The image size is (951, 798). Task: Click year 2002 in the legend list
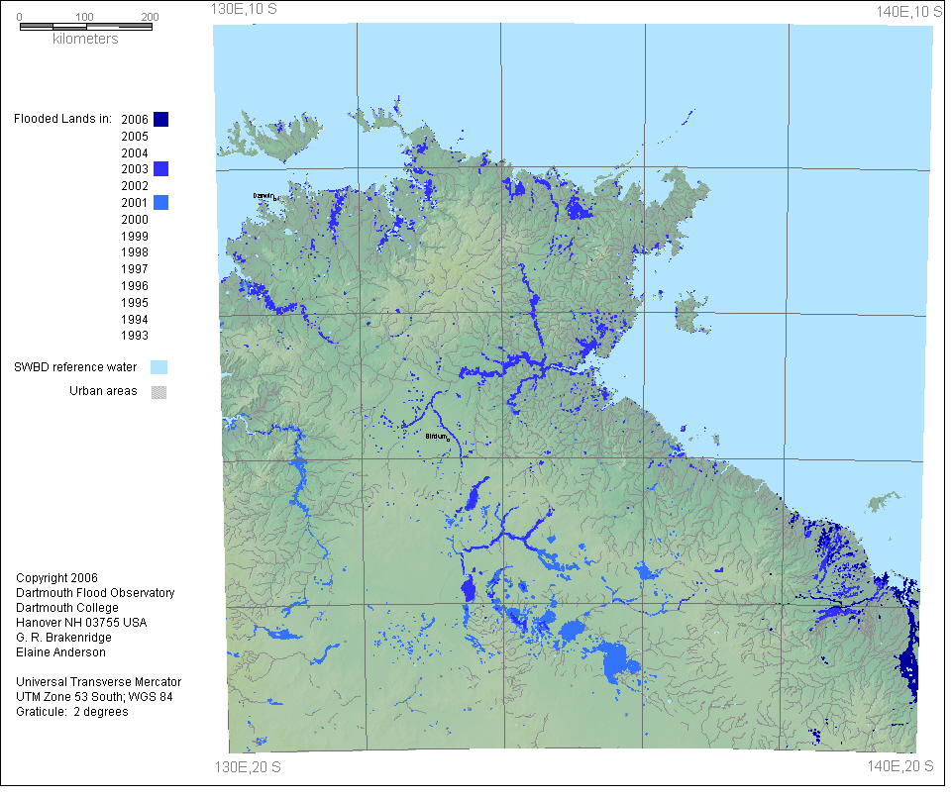(x=135, y=186)
